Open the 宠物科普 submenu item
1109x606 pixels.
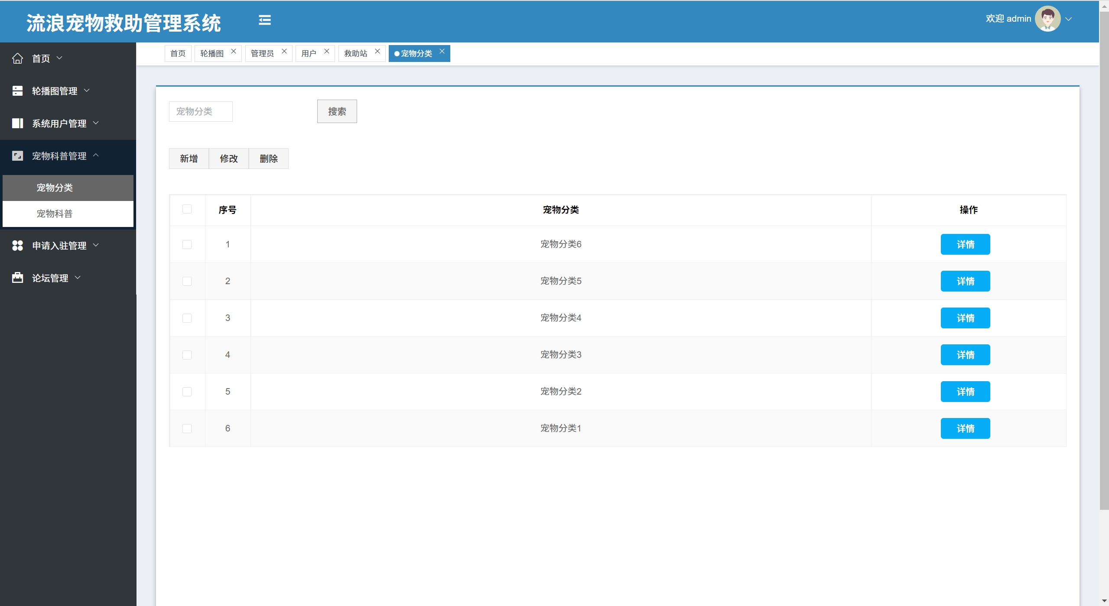click(x=55, y=214)
